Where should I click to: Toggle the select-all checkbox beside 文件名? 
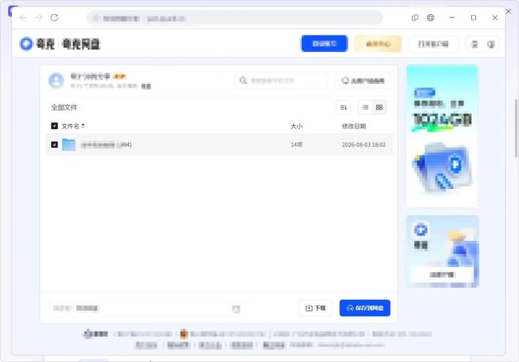[x=54, y=126]
